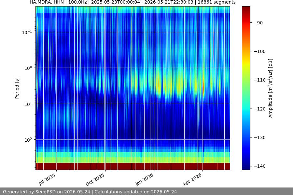Image resolution: width=293 pixels, height=195 pixels.
Task: Click the dark red band at spectrogram bottom
Action: [133, 166]
